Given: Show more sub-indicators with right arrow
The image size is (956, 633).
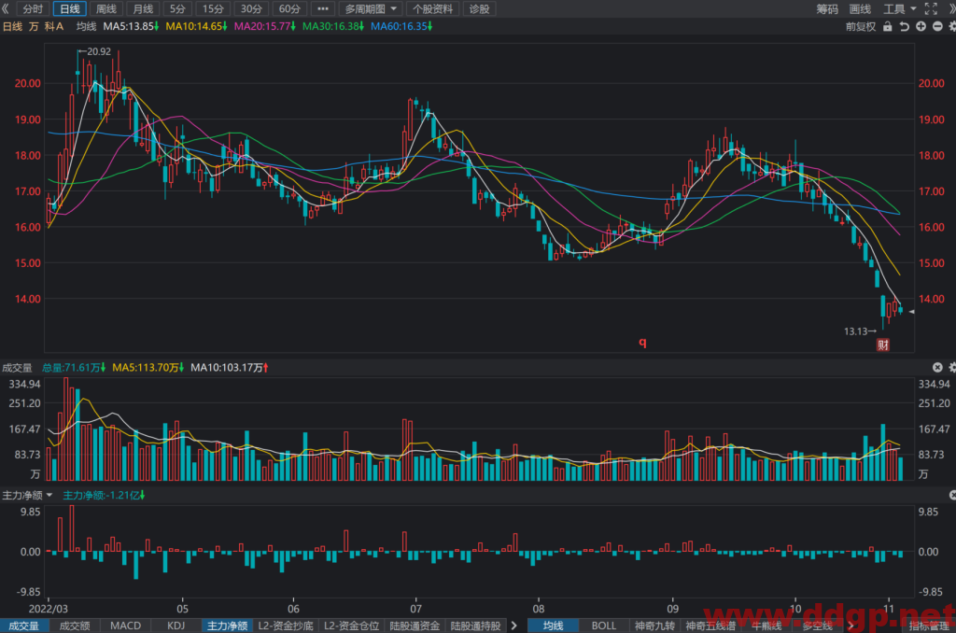Looking at the screenshot, I should click(x=514, y=626).
